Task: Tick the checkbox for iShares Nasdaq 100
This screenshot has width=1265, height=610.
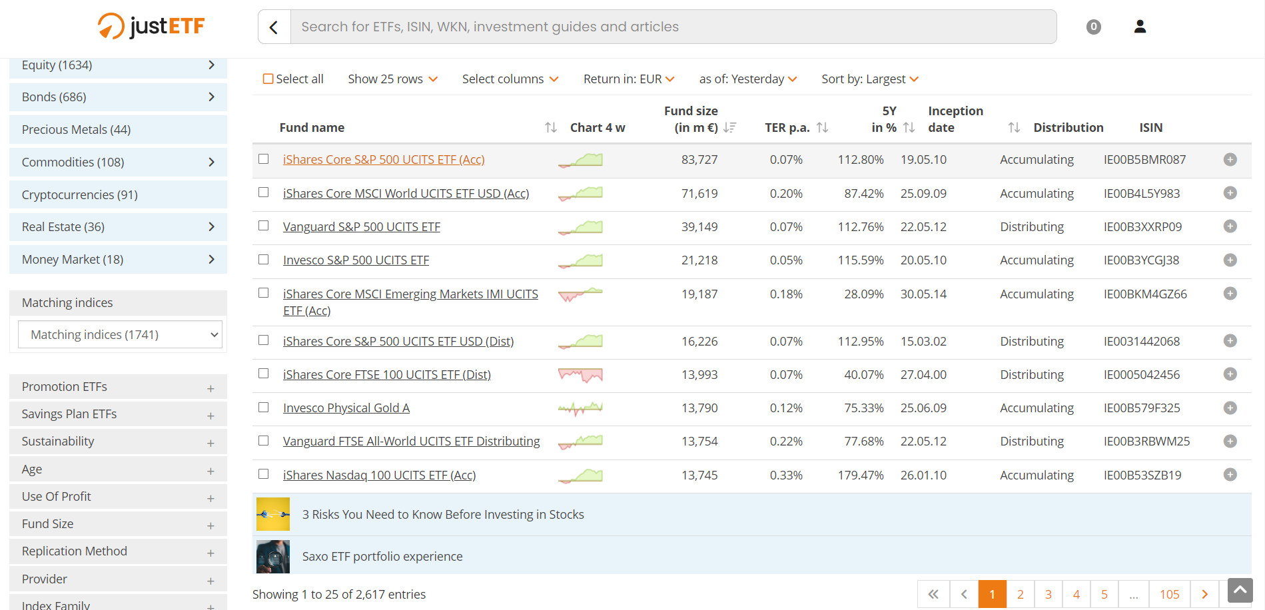Action: tap(263, 474)
